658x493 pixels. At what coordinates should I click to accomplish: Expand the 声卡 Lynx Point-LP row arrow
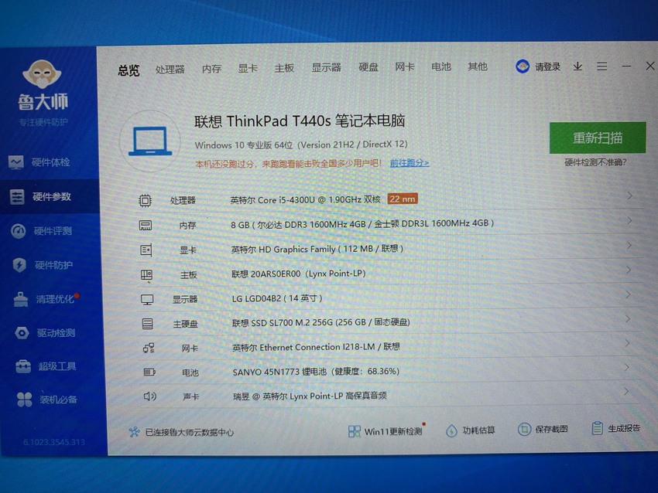coord(626,392)
